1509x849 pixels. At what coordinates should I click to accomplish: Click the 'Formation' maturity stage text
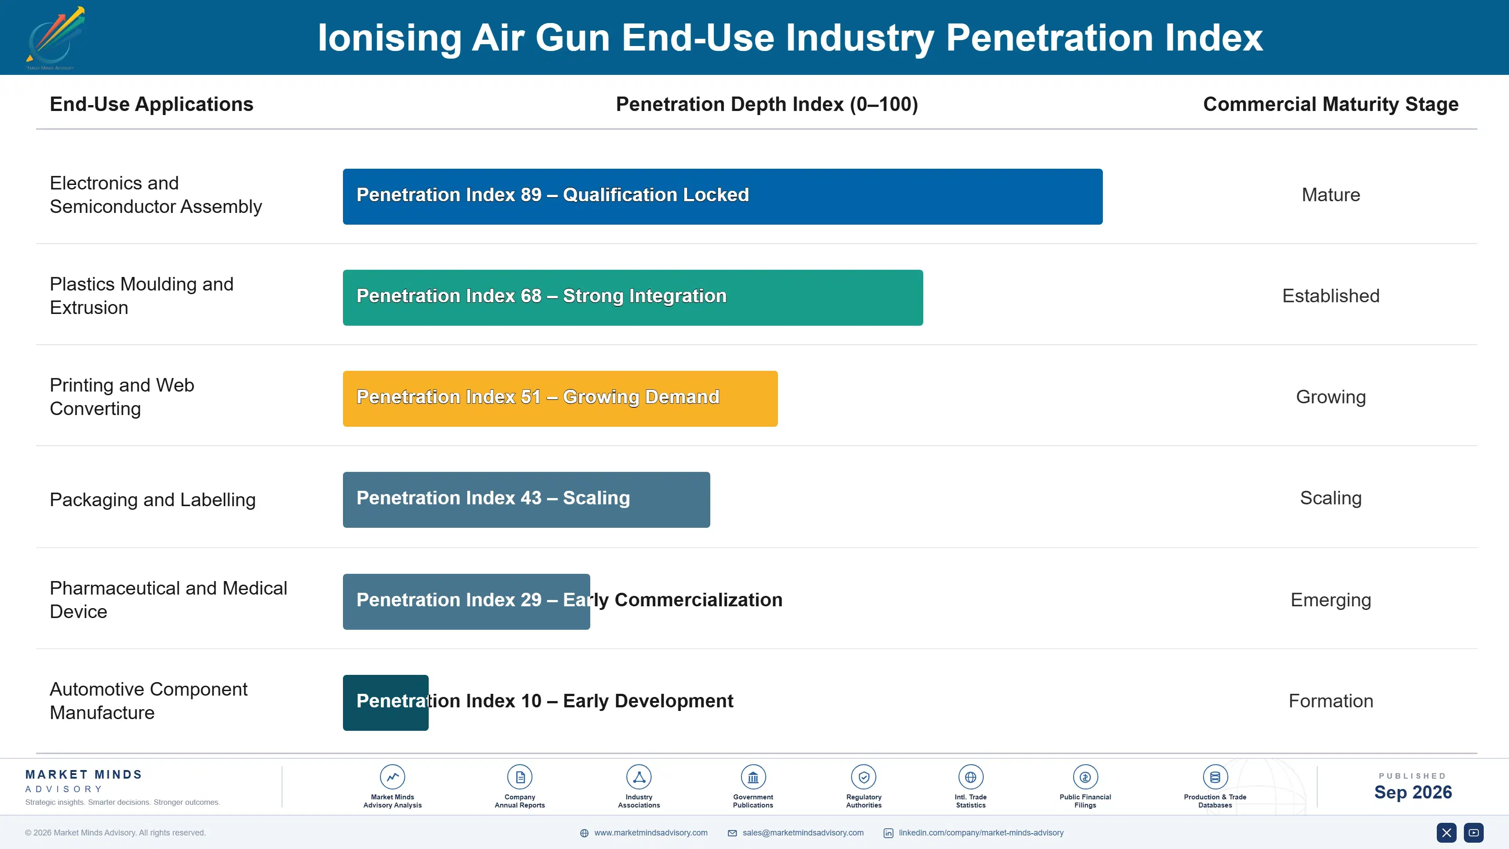[1331, 701]
